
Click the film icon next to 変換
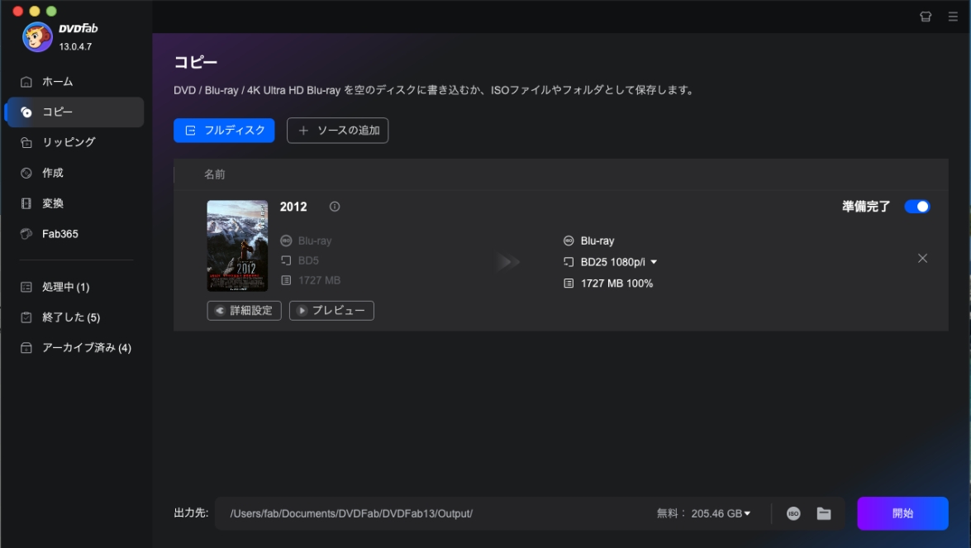(26, 203)
